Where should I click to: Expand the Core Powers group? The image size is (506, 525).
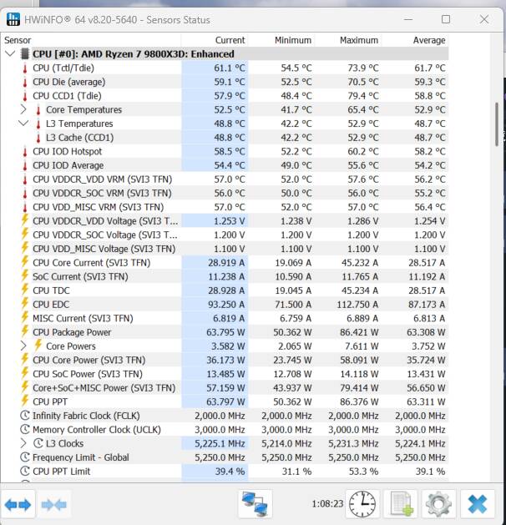23,346
